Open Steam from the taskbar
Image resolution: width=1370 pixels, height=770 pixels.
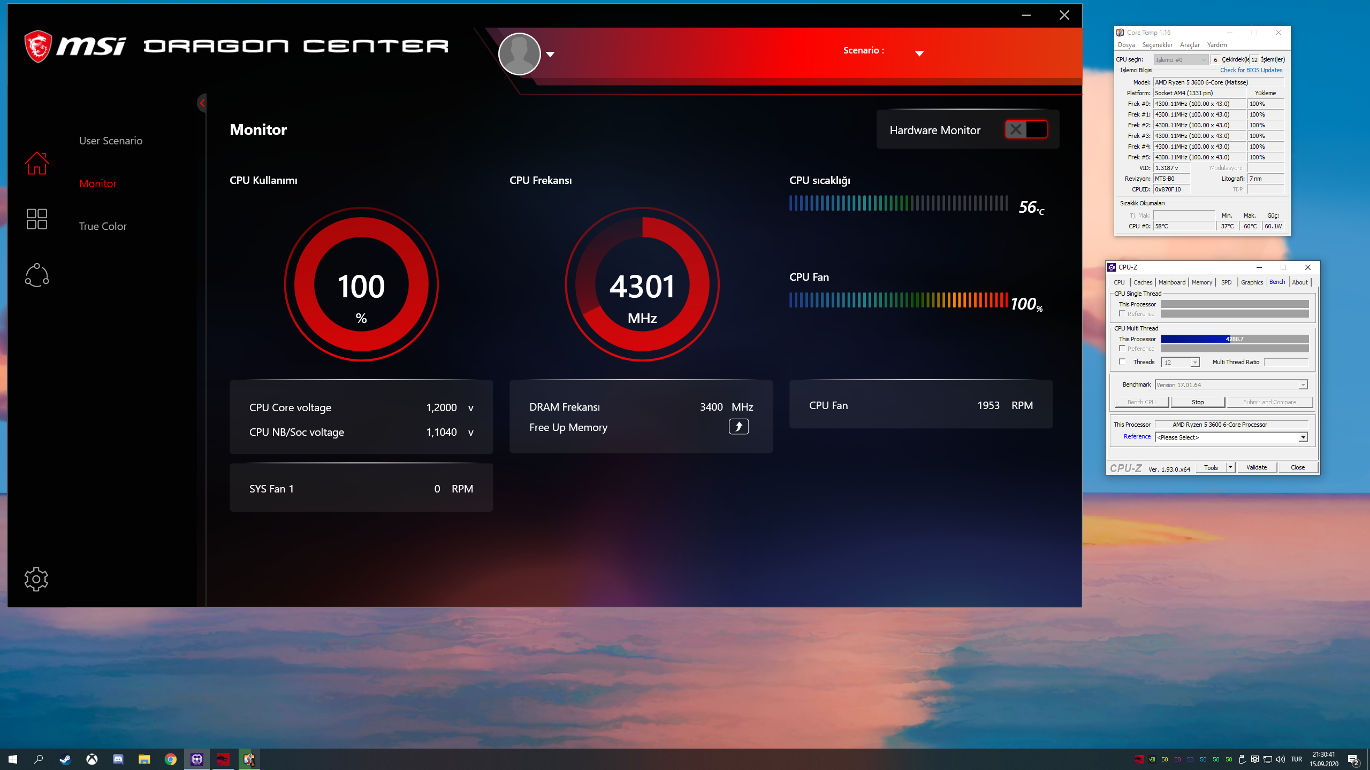(65, 759)
